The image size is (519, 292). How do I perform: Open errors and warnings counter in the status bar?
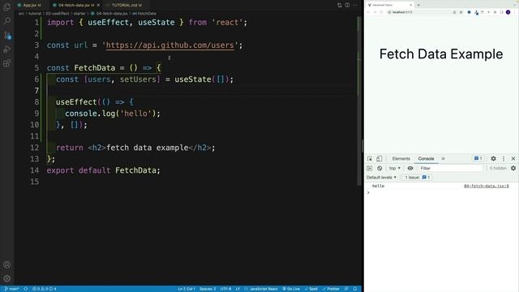click(x=44, y=289)
